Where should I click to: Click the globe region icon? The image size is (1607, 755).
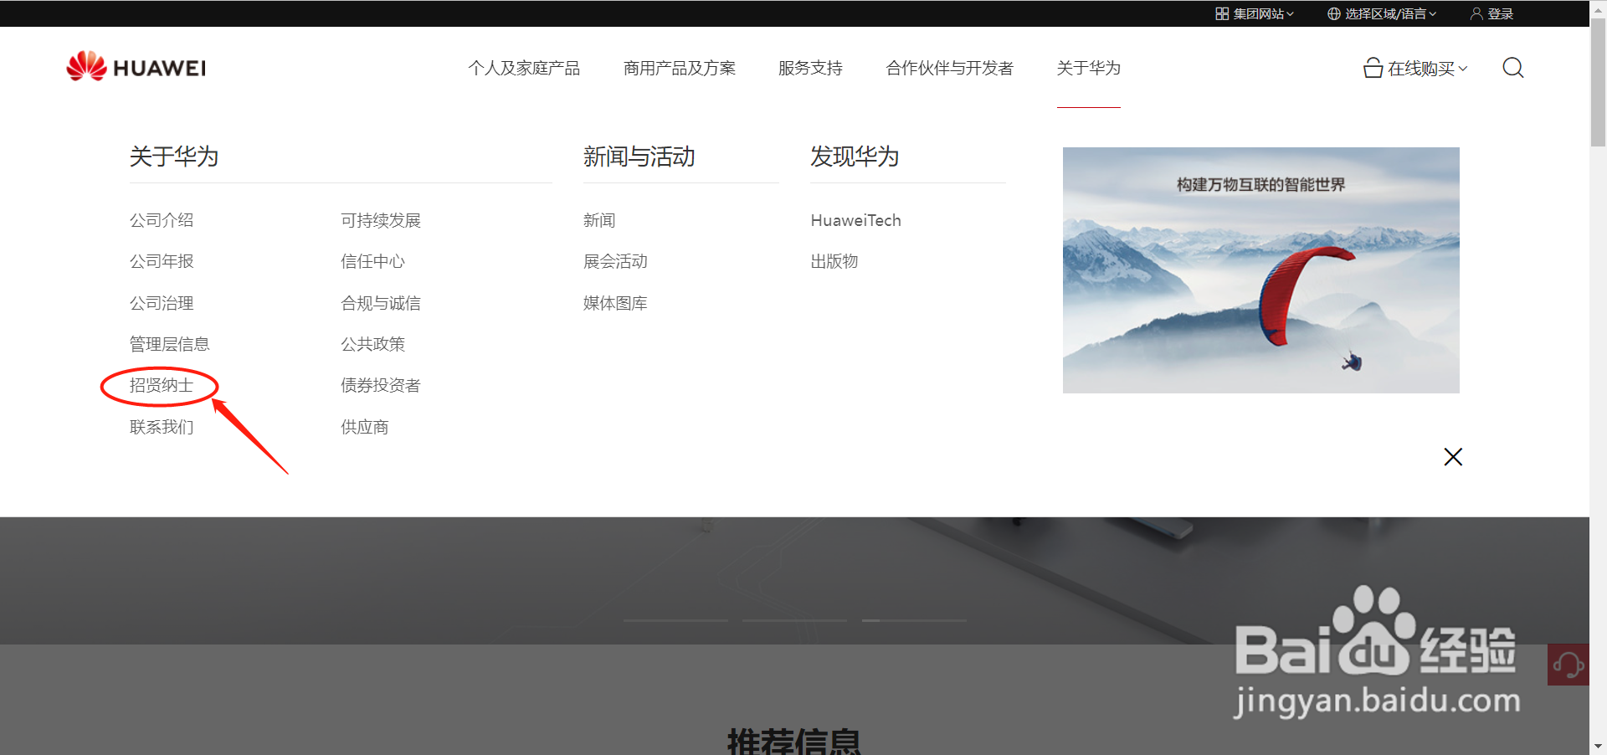point(1334,13)
